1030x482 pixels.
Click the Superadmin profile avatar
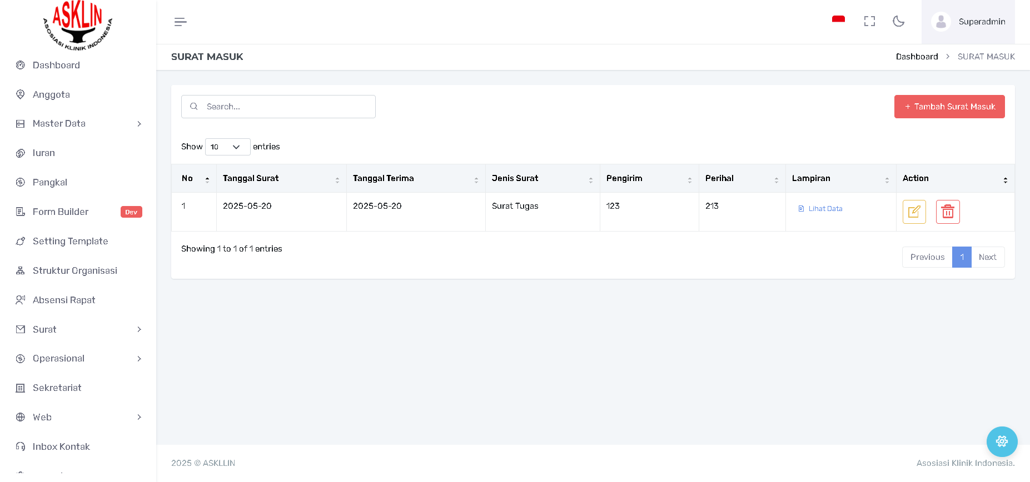pos(941,22)
